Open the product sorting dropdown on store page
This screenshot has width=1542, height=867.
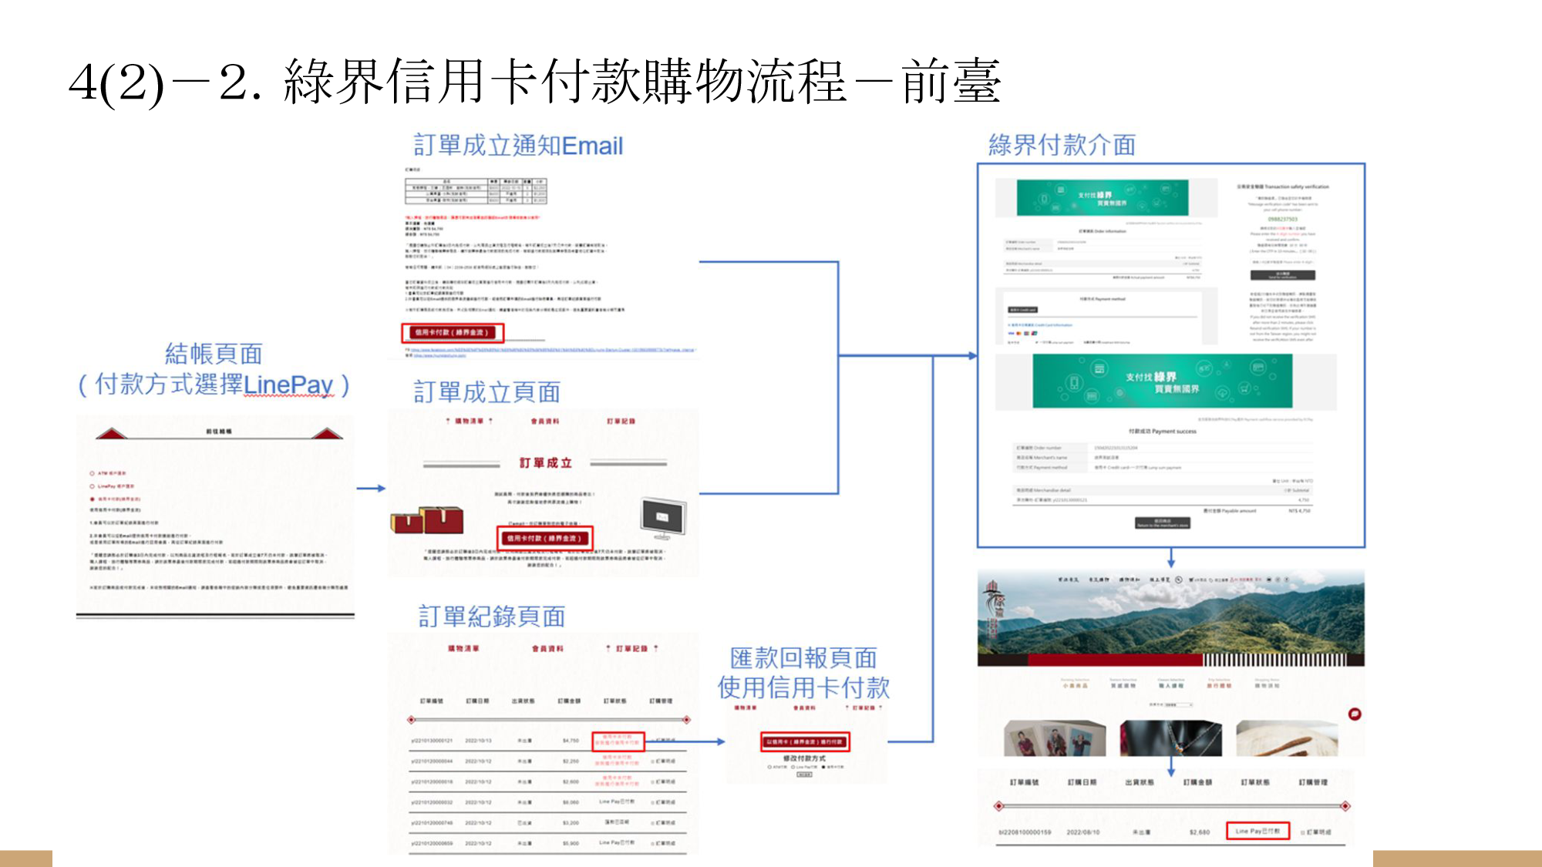(1180, 704)
